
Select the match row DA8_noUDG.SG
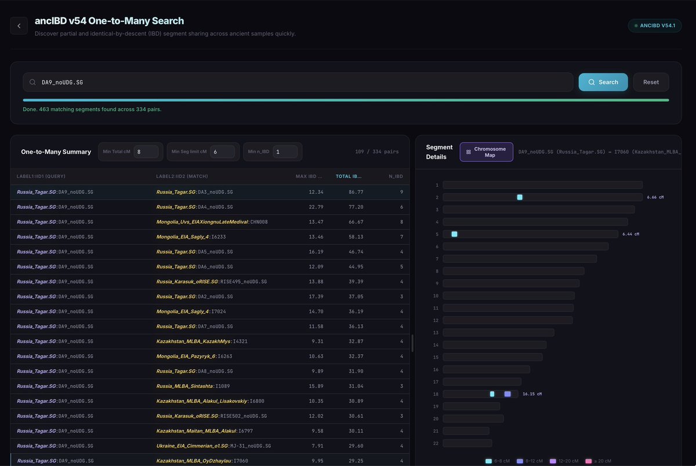click(x=210, y=371)
